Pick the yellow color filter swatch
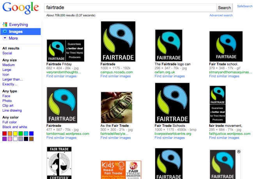Image resolution: width=253 pixels, height=179 pixels. point(15,133)
